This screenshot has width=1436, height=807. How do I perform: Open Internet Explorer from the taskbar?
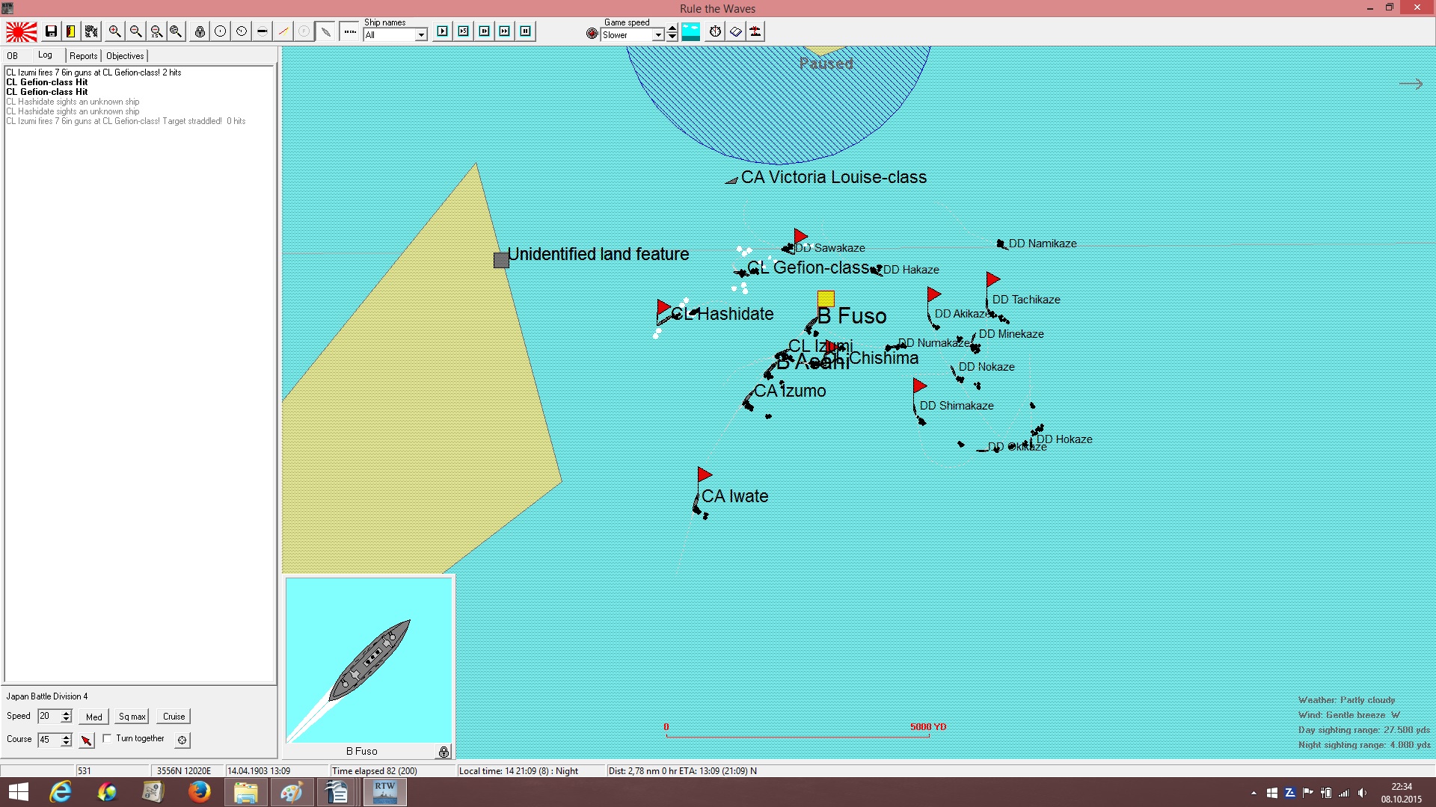60,792
